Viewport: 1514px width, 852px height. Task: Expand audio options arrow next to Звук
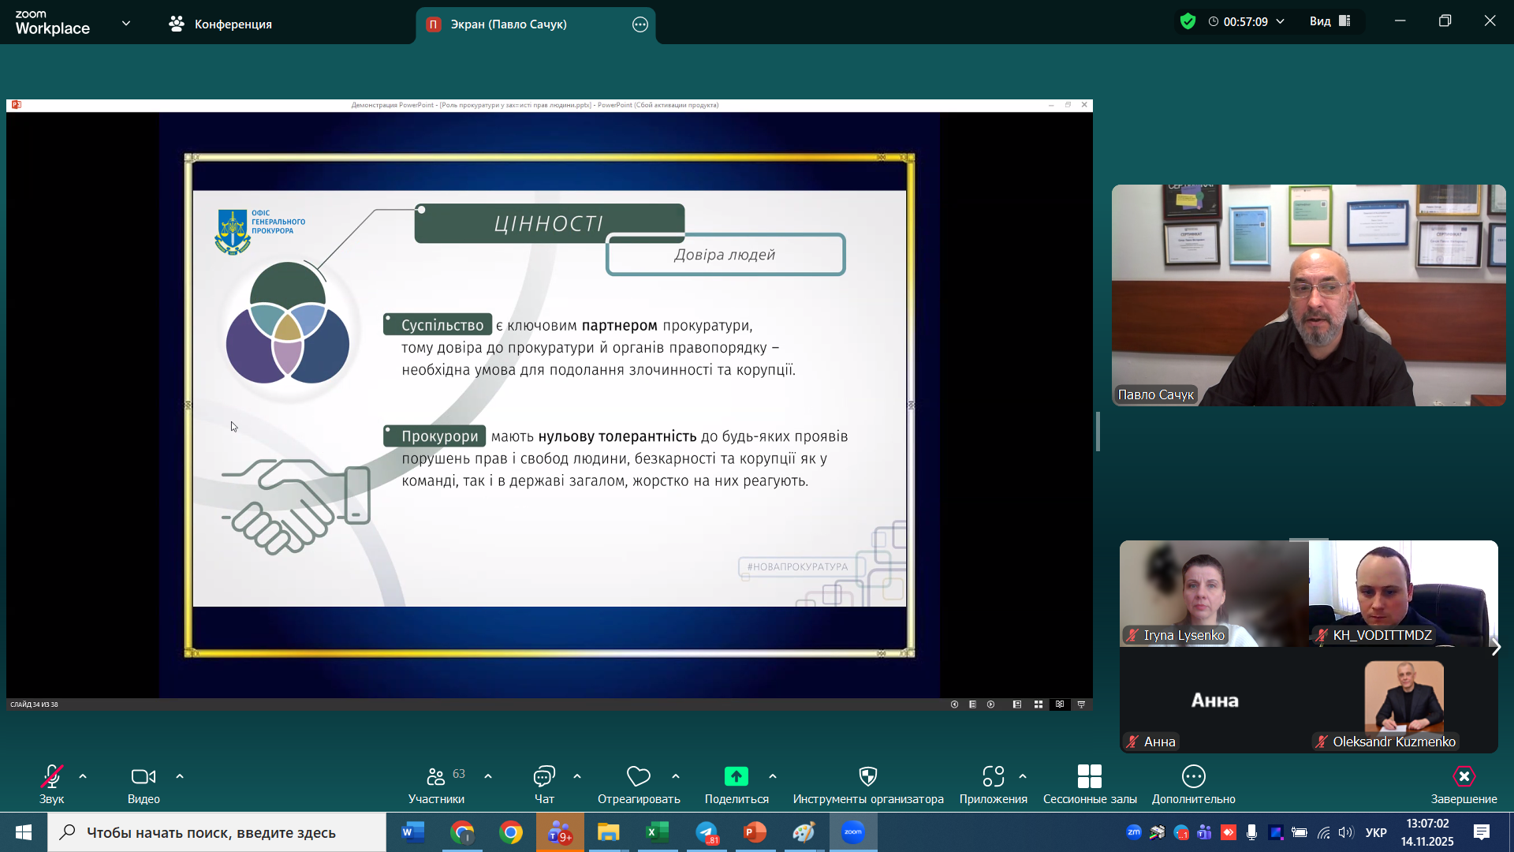[x=83, y=777]
